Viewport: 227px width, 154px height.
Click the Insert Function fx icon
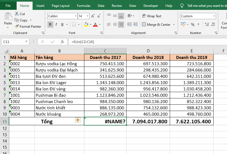62,42
